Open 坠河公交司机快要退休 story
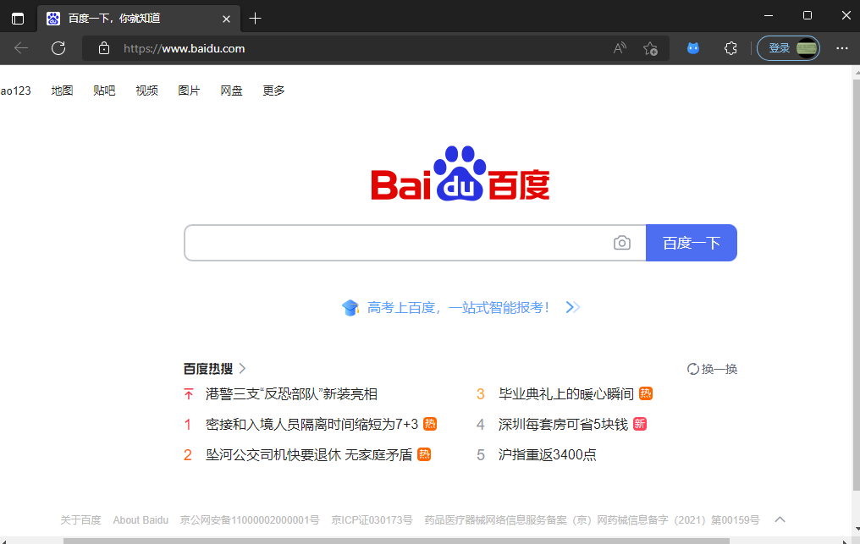This screenshot has height=544, width=860. 309,454
